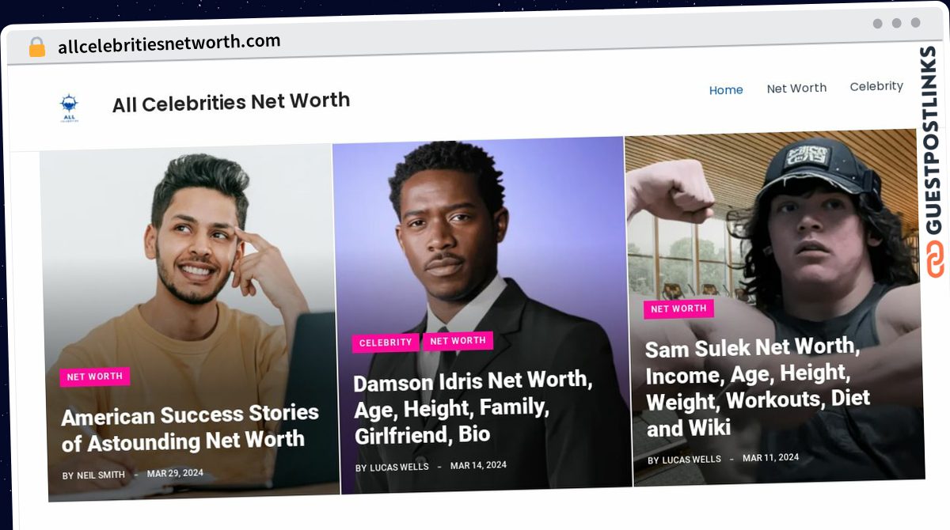
Task: Click Net Worth tag on American Success article
Action: coord(95,377)
